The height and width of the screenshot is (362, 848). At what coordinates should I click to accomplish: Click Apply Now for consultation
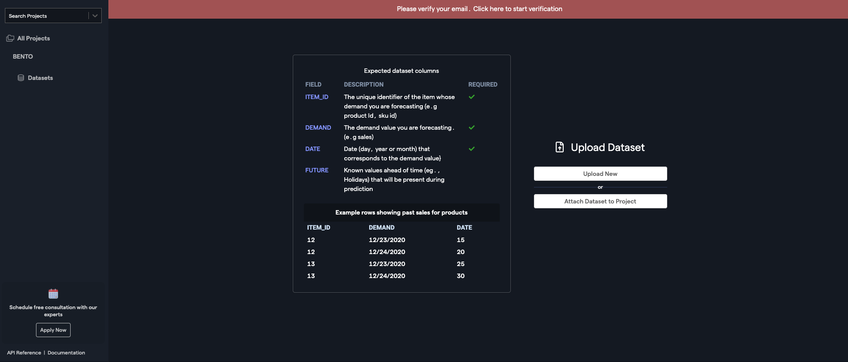pyautogui.click(x=53, y=330)
